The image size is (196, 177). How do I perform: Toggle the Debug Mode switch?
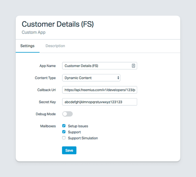pos(67,114)
